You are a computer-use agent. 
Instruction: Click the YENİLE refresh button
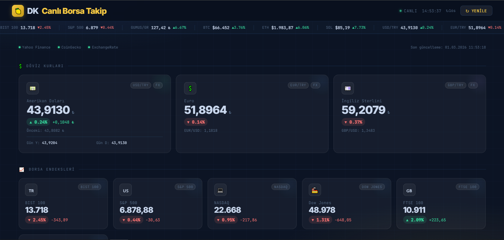[476, 11]
